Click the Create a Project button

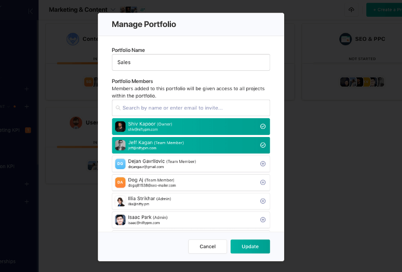[384, 10]
